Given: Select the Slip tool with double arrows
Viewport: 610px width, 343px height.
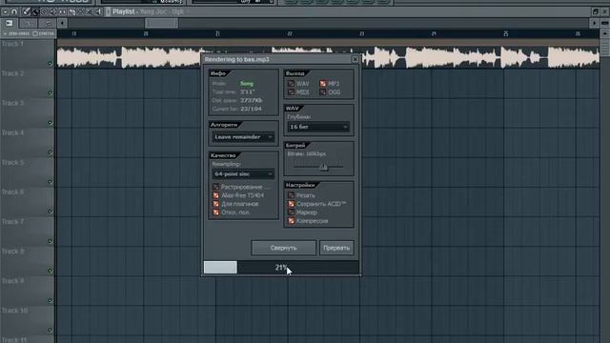Looking at the screenshot, I should [62, 11].
